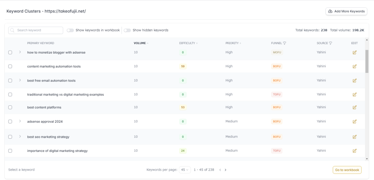This screenshot has height=180, width=374.
Task: Tick 'best free email automation tools' checkbox
Action: (x=10, y=81)
